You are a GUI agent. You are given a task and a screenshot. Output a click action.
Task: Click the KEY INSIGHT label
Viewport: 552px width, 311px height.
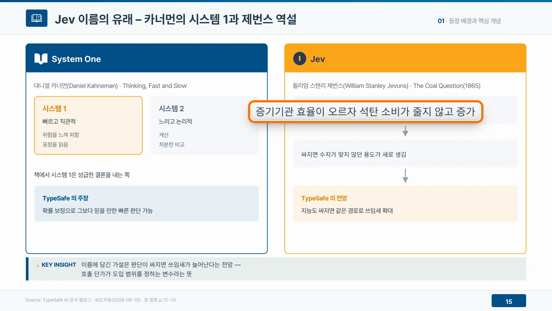point(59,265)
